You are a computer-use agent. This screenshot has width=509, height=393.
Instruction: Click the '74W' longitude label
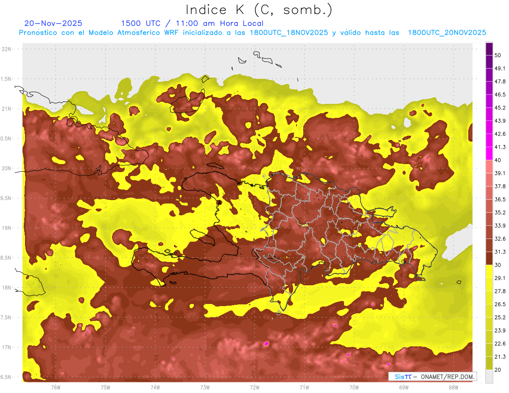[155, 387]
